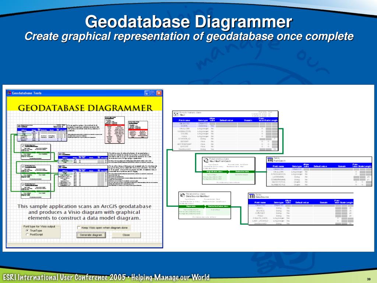Viewport: 377px width, 283px height.
Task: Click the Data Source Has Haul relationship icon
Action: pos(182,195)
